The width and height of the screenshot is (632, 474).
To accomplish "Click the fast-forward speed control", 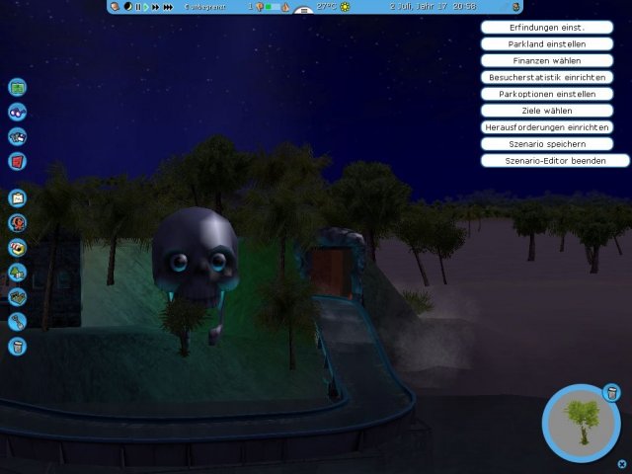I will (x=155, y=7).
